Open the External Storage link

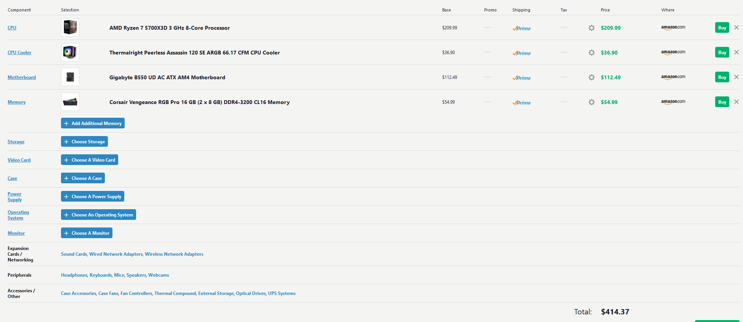[x=216, y=293]
